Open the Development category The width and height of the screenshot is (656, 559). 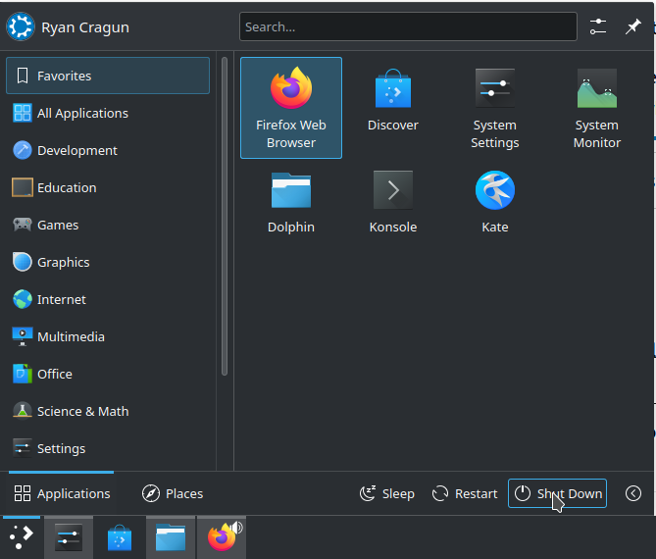click(x=108, y=150)
